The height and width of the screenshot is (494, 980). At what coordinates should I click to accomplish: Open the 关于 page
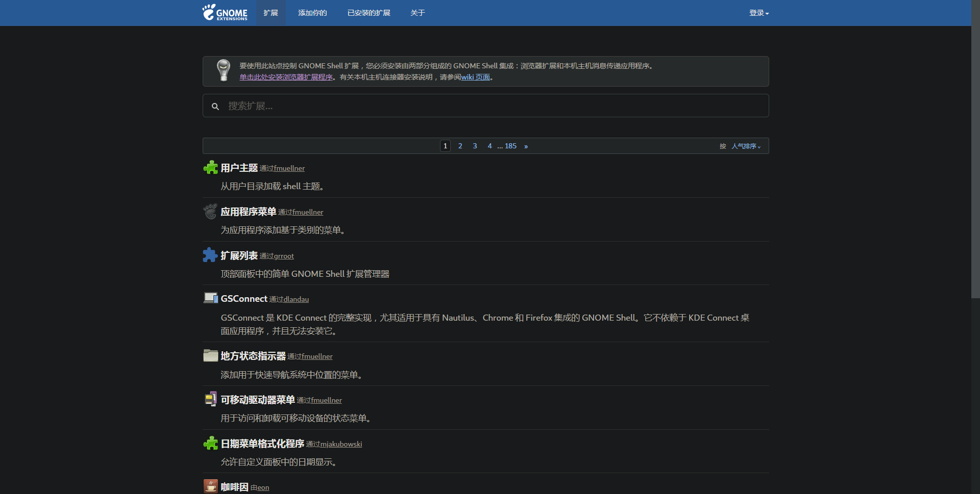tap(418, 13)
